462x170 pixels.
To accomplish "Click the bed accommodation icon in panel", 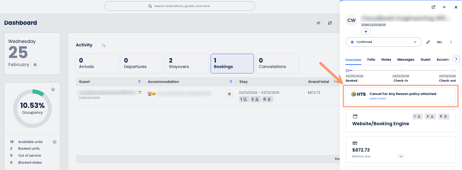I will 439,42.
